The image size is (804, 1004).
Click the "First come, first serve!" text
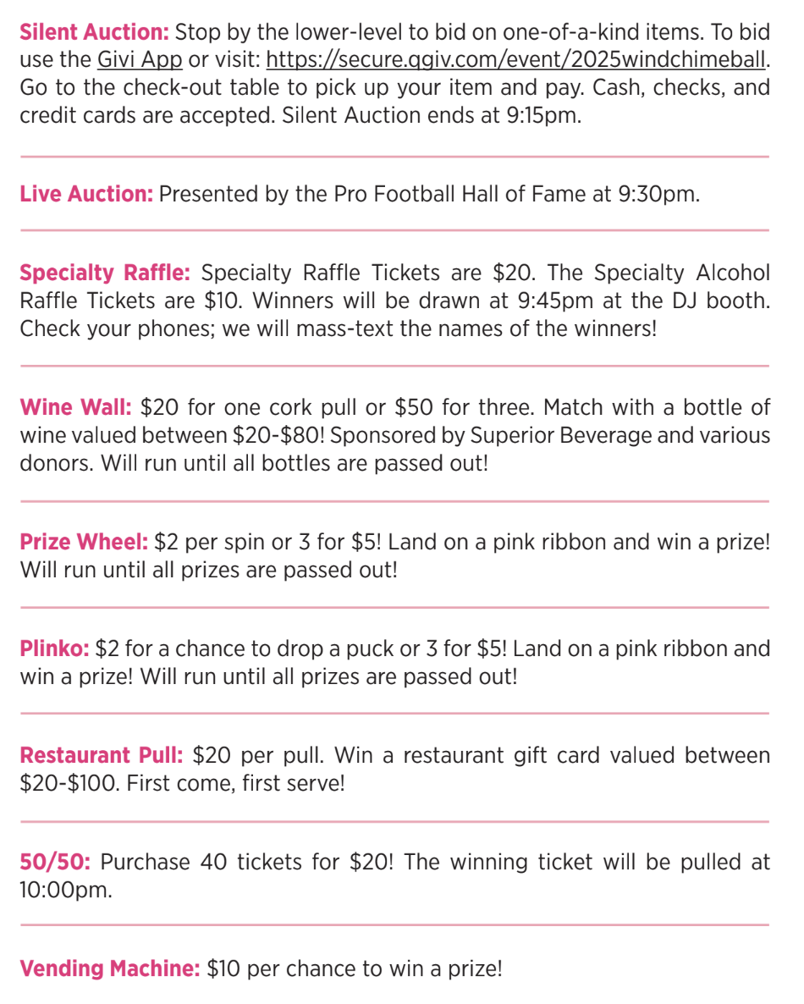(235, 783)
